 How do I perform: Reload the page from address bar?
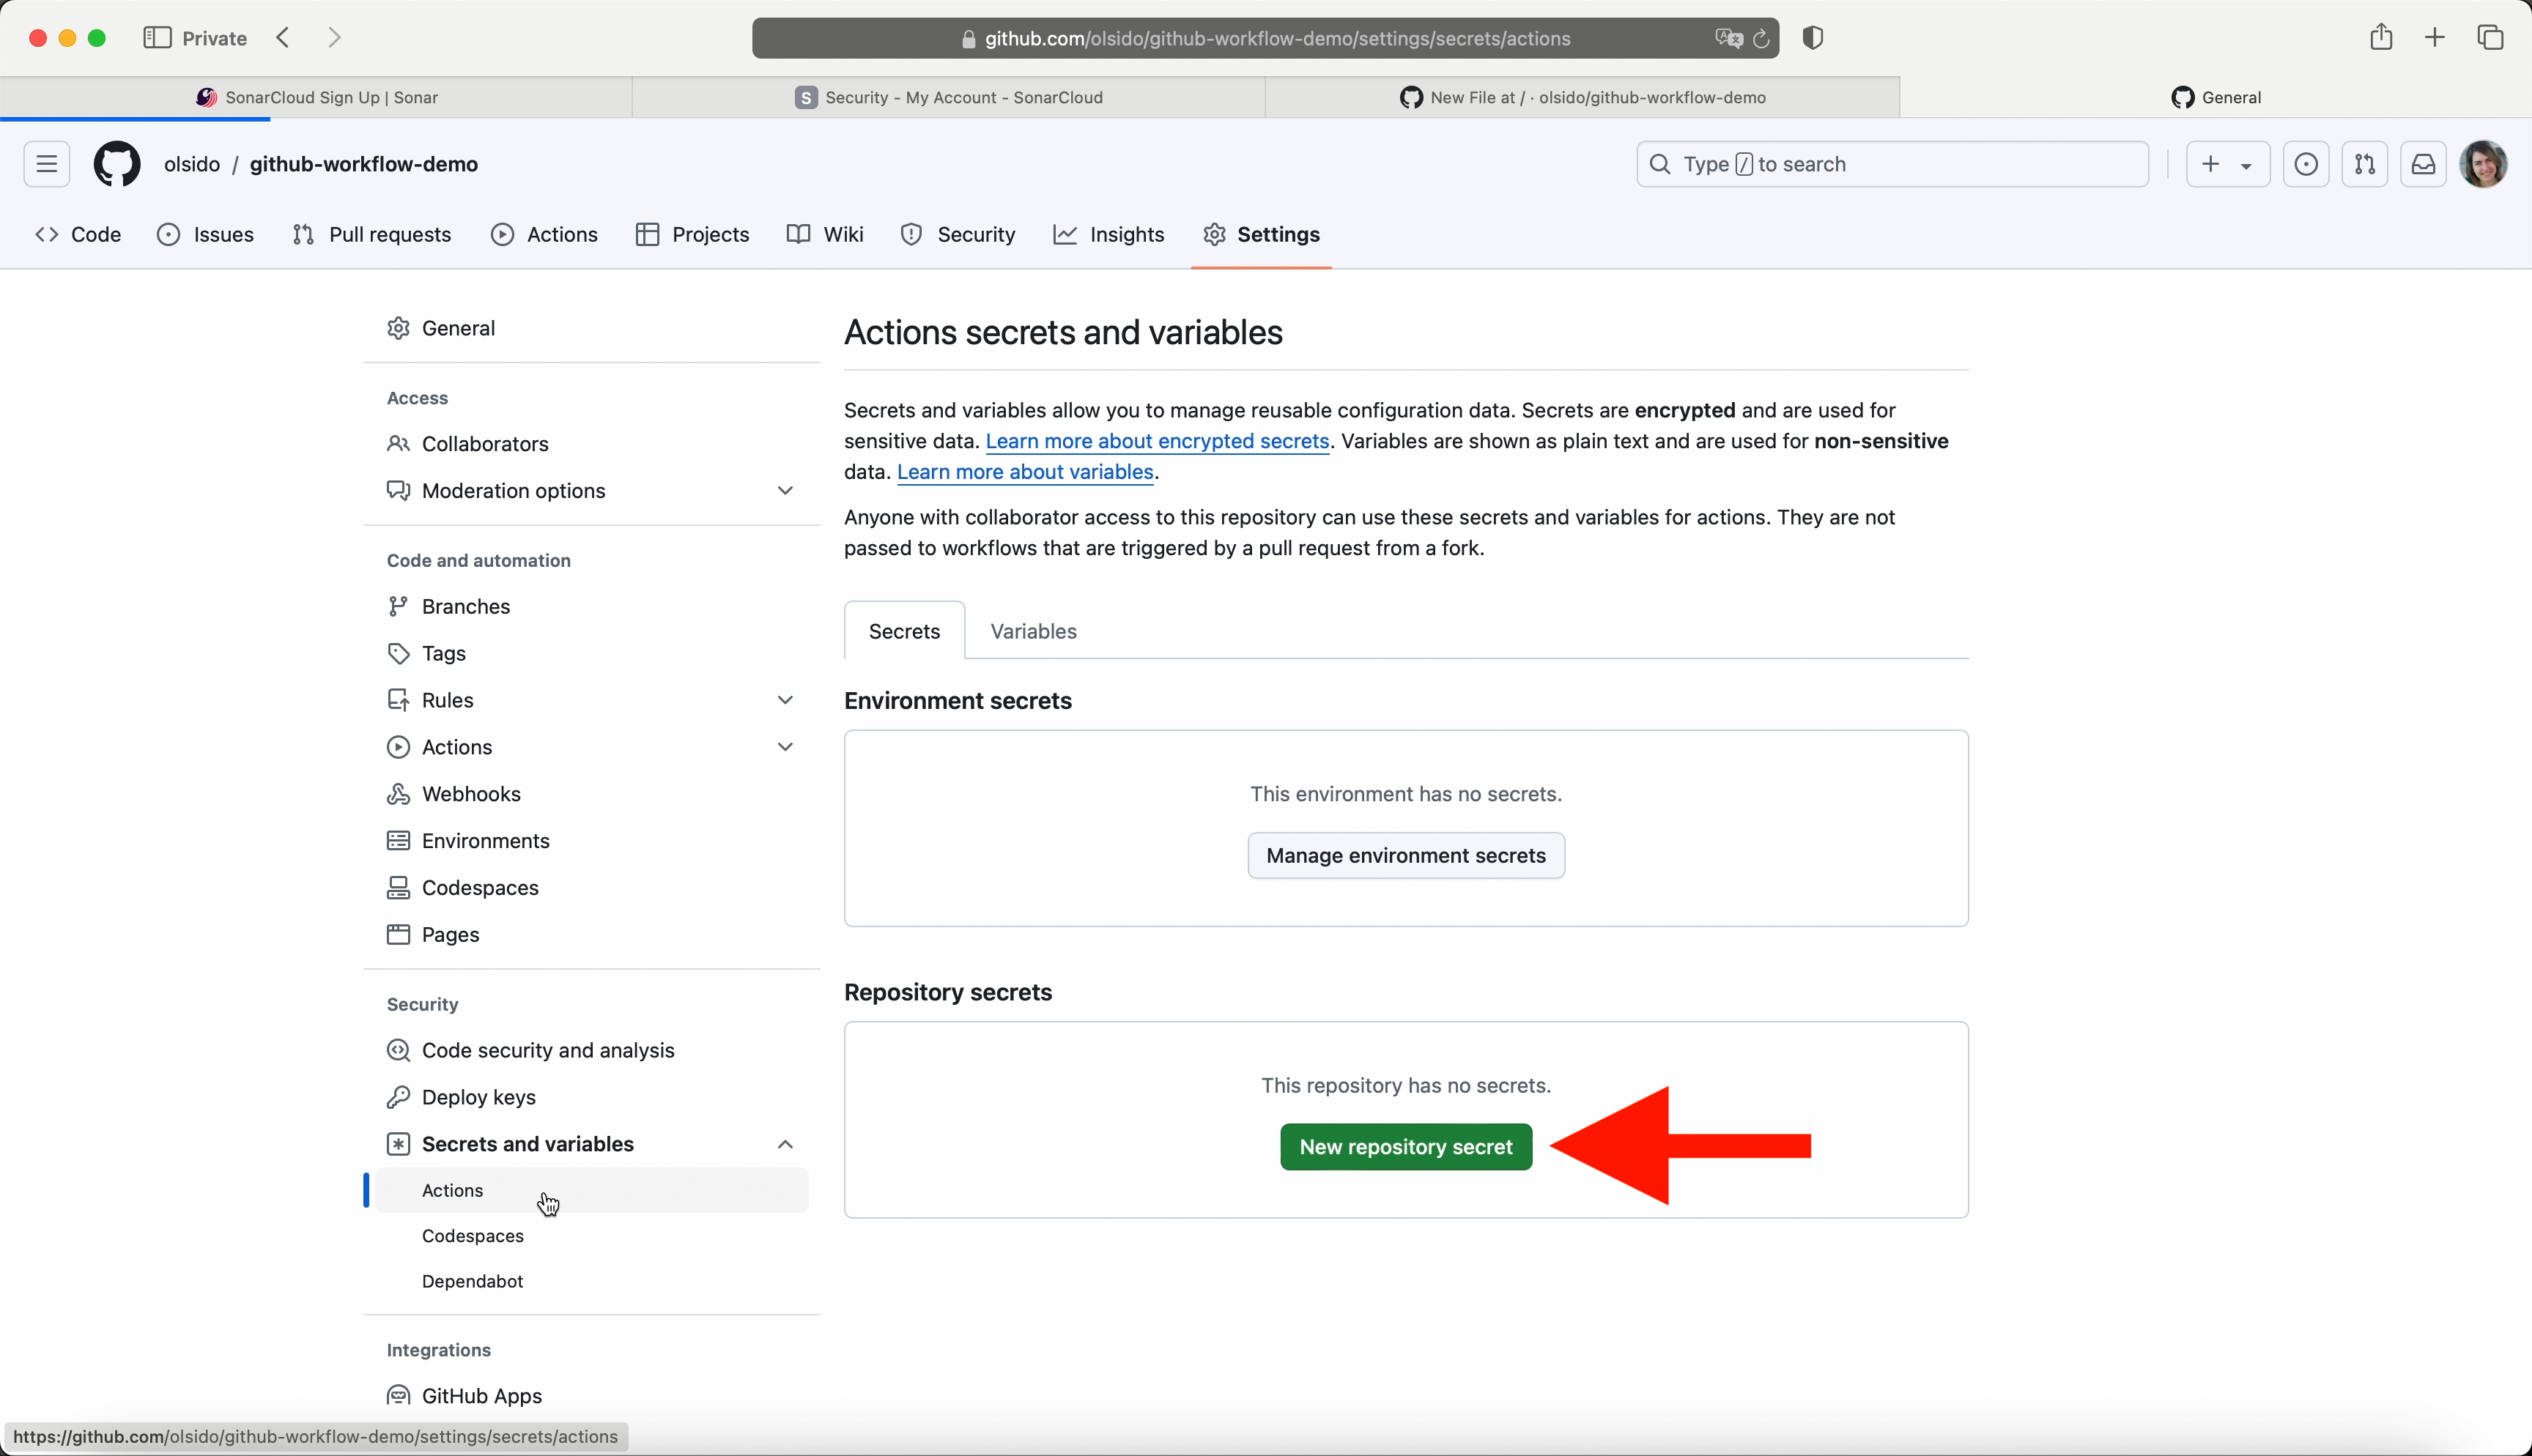[x=1761, y=38]
